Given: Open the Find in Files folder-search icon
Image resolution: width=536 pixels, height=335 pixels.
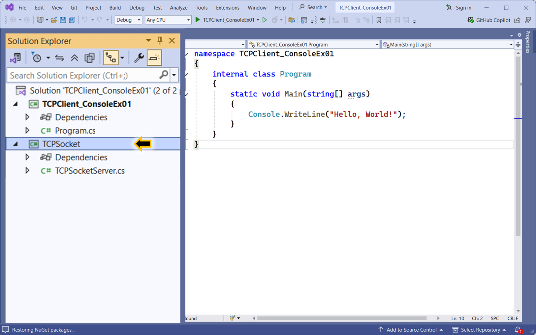Looking at the screenshot, I should click(x=292, y=20).
